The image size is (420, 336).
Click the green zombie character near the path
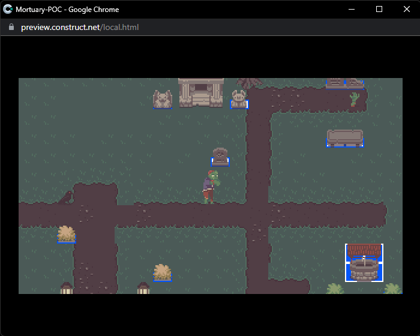211,187
